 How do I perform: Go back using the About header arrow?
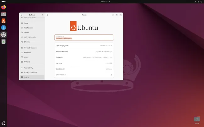point(47,15)
